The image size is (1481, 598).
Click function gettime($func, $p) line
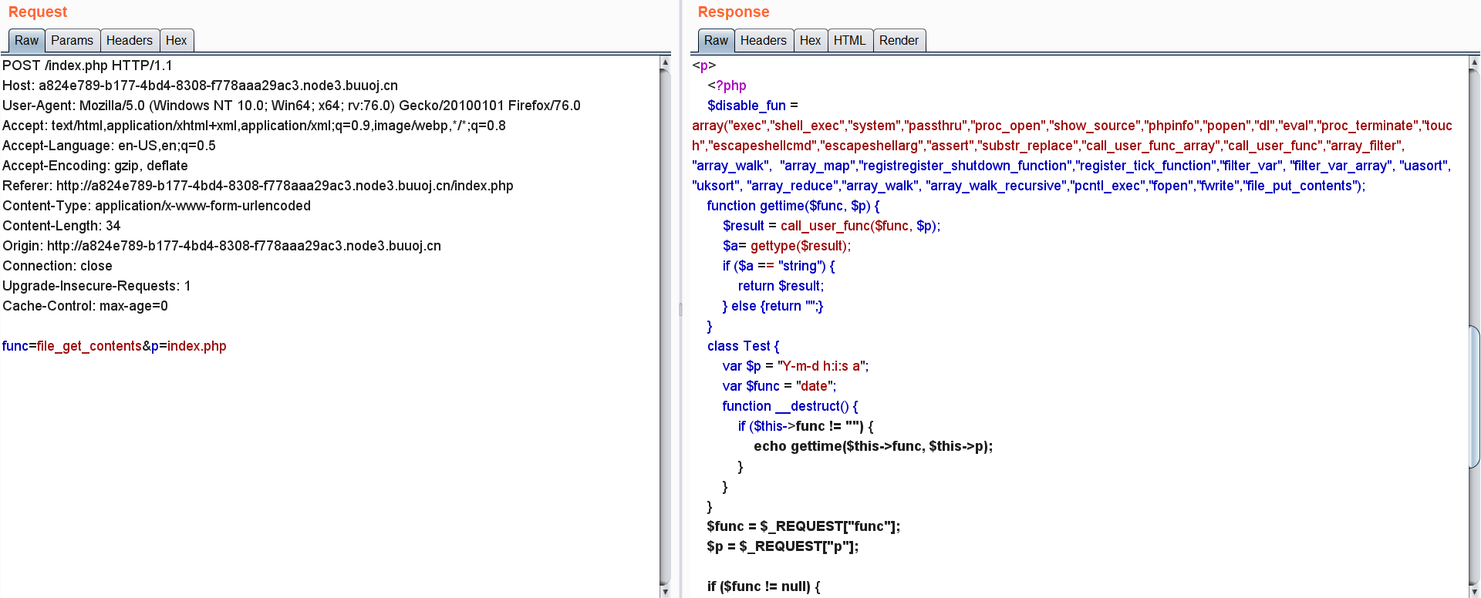793,206
